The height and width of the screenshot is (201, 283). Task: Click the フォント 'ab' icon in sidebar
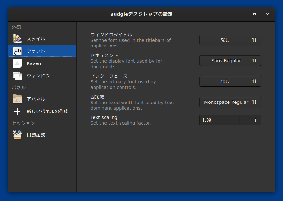[x=17, y=51]
